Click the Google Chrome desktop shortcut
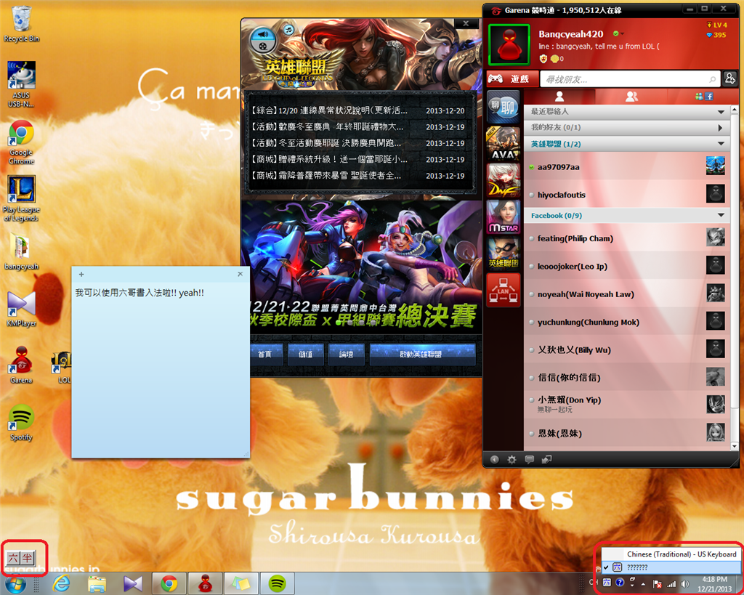The width and height of the screenshot is (744, 595). click(21, 142)
